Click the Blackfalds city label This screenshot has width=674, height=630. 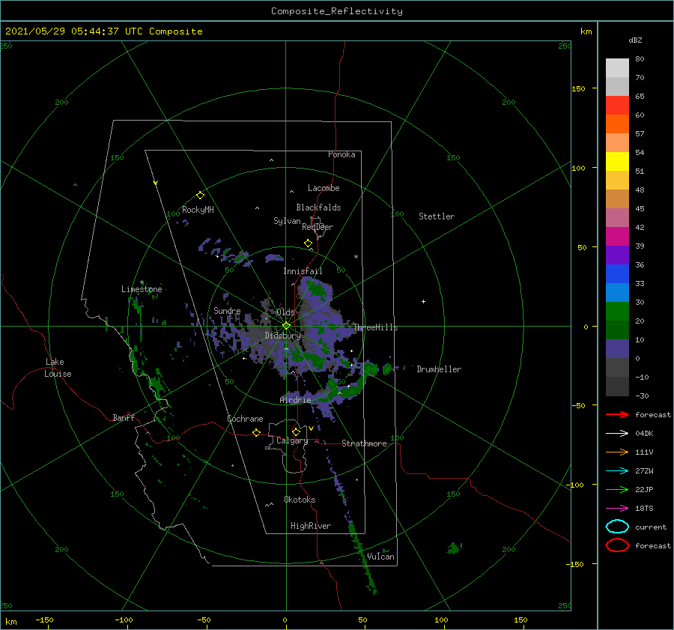(318, 208)
